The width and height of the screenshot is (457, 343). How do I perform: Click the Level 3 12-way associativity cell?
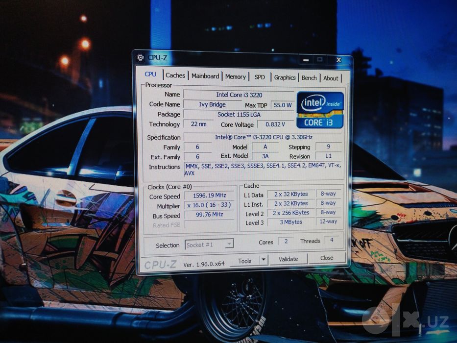328,221
